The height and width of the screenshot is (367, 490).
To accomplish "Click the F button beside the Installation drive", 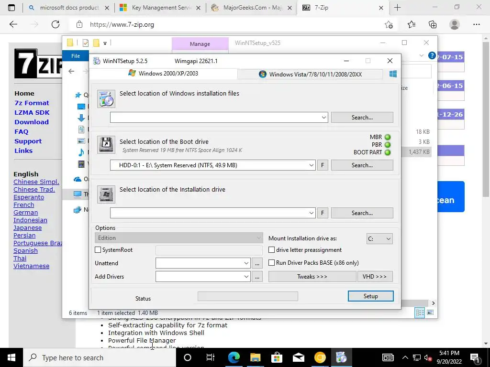I will 323,213.
